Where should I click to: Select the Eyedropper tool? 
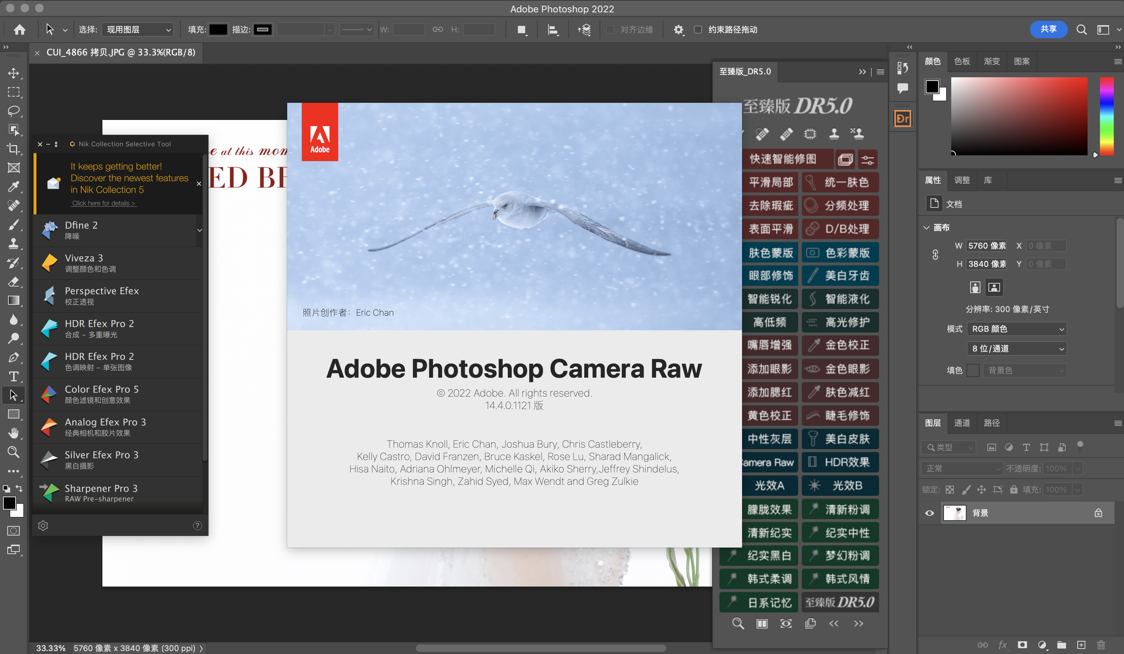tap(13, 187)
